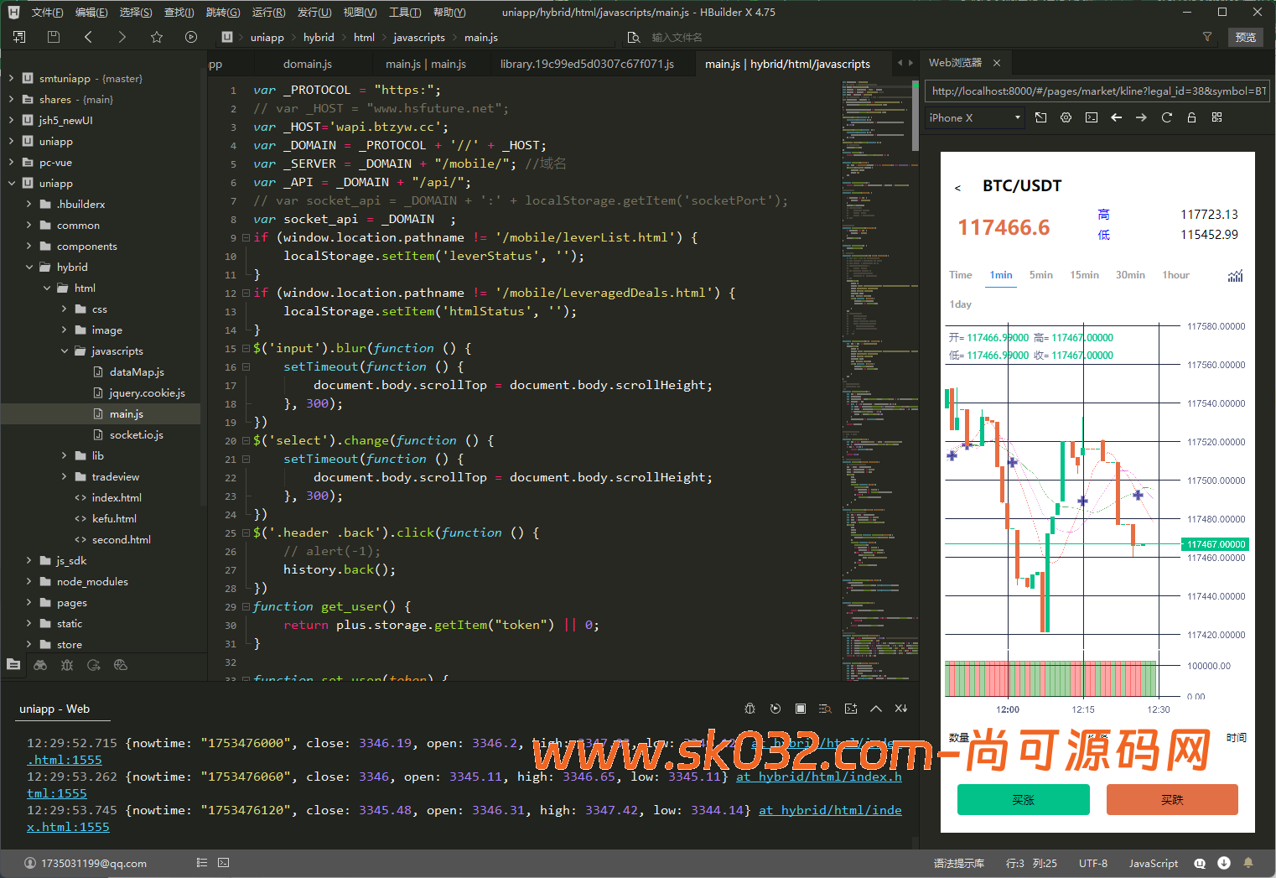Select the 5min chart interval
1276x878 pixels.
(1040, 275)
